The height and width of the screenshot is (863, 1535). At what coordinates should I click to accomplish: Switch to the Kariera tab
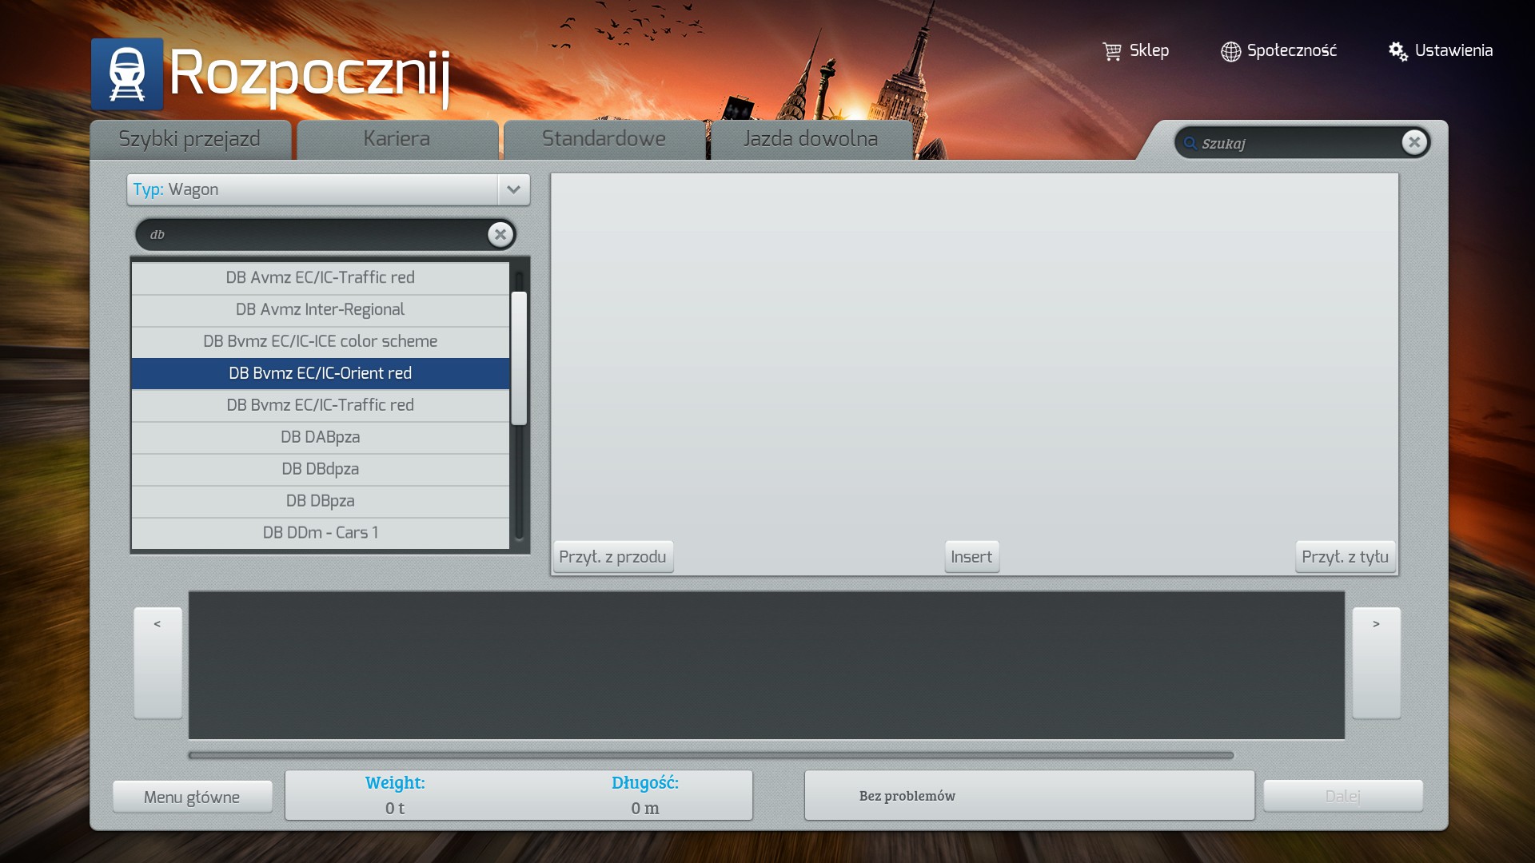point(397,139)
